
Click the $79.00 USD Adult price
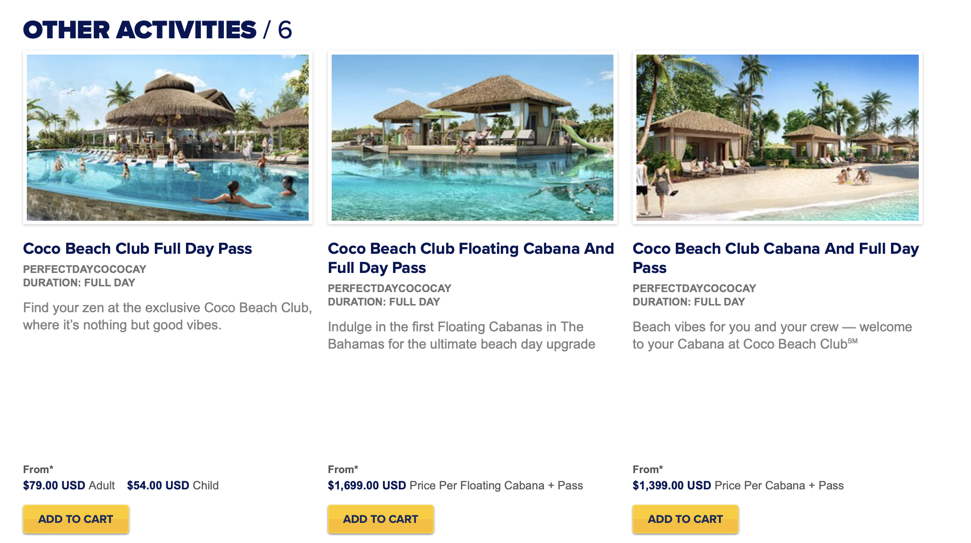tap(69, 486)
